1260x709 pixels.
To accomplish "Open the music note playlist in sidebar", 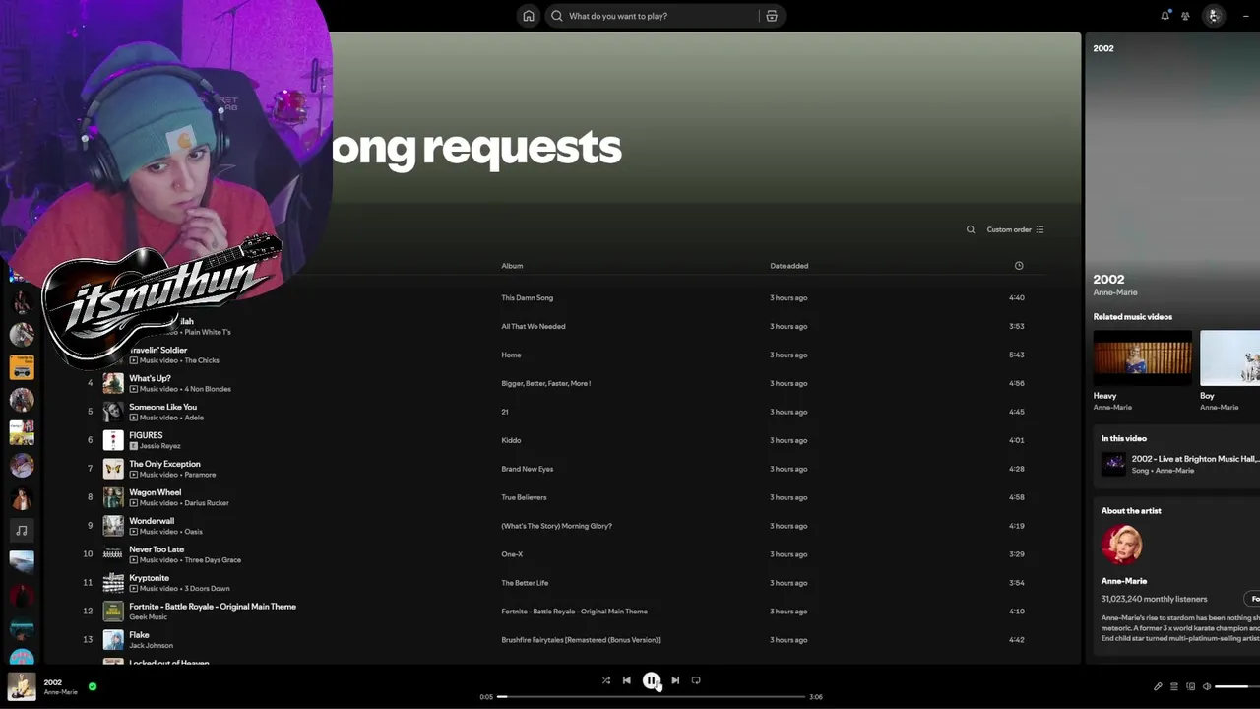I will pyautogui.click(x=22, y=530).
